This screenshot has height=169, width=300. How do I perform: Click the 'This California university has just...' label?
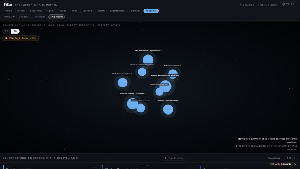tap(122, 74)
